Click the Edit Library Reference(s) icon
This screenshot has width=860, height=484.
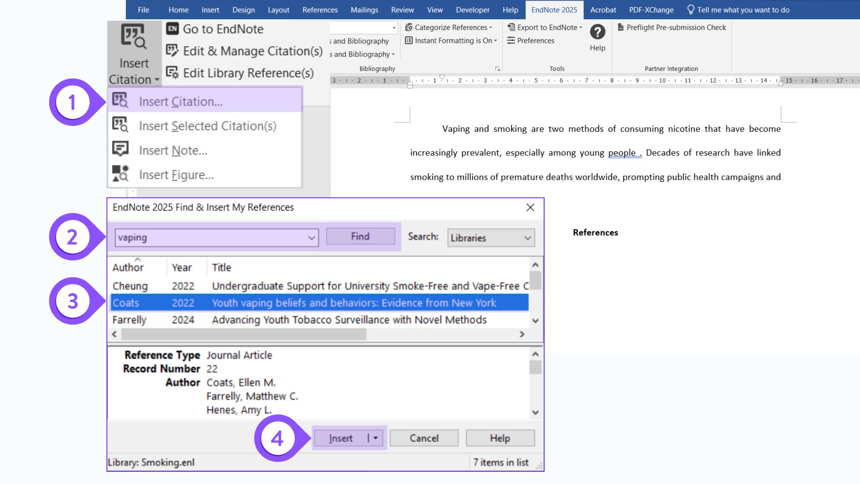tap(172, 73)
